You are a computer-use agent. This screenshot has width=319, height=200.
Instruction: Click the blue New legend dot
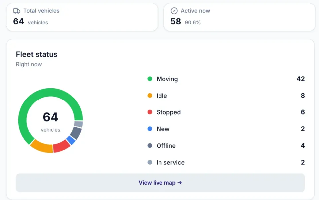[x=150, y=129]
